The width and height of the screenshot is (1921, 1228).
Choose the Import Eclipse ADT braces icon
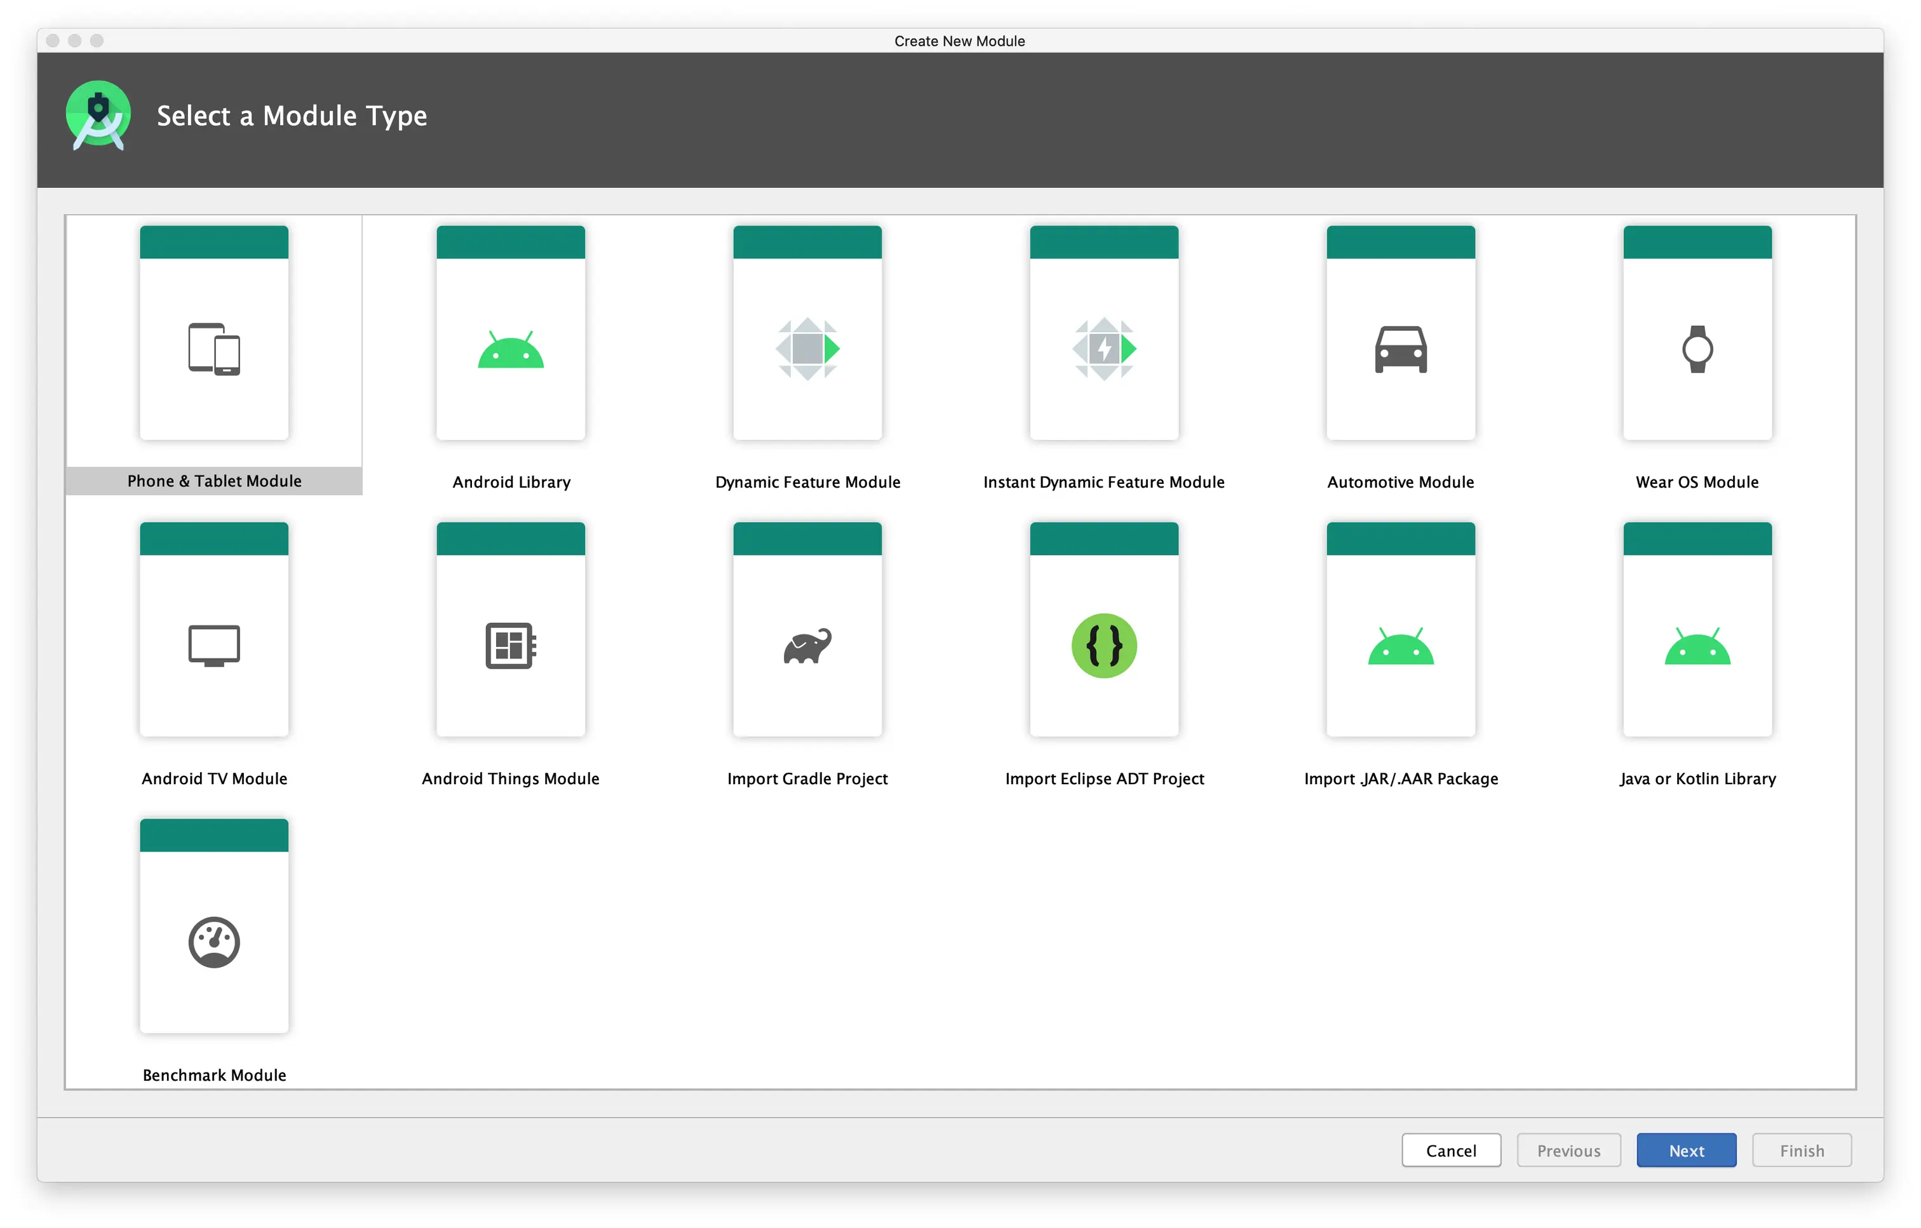click(1104, 646)
